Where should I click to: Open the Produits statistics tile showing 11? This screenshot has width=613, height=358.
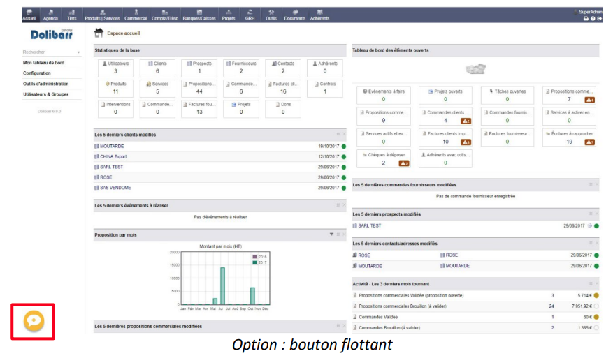(115, 88)
